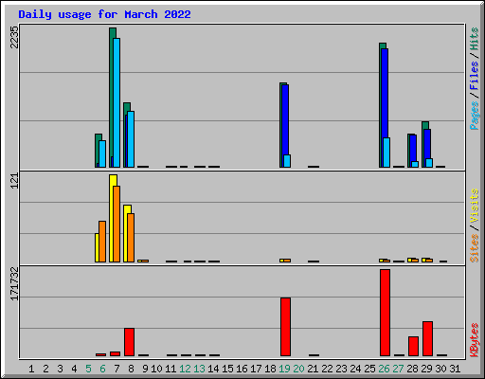The height and width of the screenshot is (379, 485).
Task: Click the "Daily usage for March 2022" title
Action: pyautogui.click(x=104, y=14)
